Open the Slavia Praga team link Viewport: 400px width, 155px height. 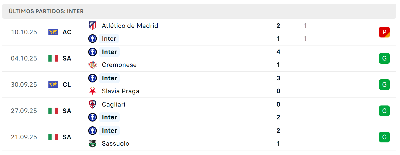coord(121,91)
